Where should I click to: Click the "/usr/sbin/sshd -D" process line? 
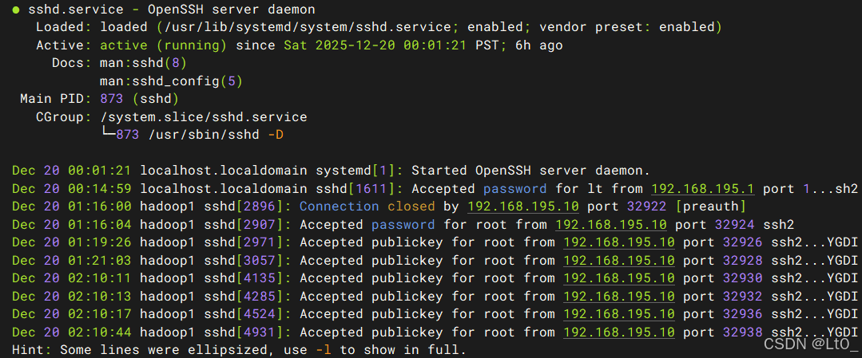pyautogui.click(x=216, y=135)
